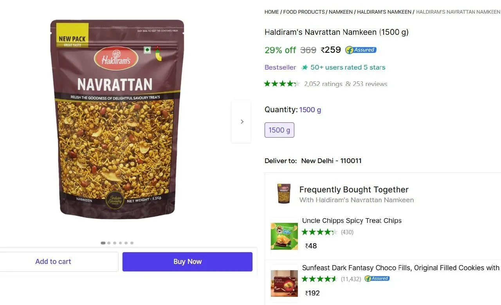Click the green star icon near users rated

[305, 68]
